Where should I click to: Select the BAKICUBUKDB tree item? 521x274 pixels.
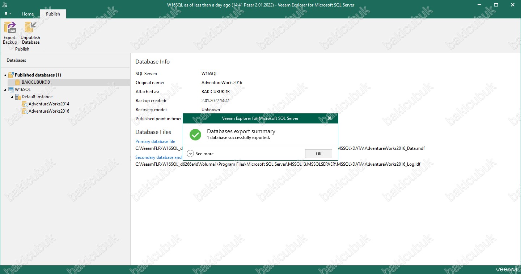[x=68, y=82]
